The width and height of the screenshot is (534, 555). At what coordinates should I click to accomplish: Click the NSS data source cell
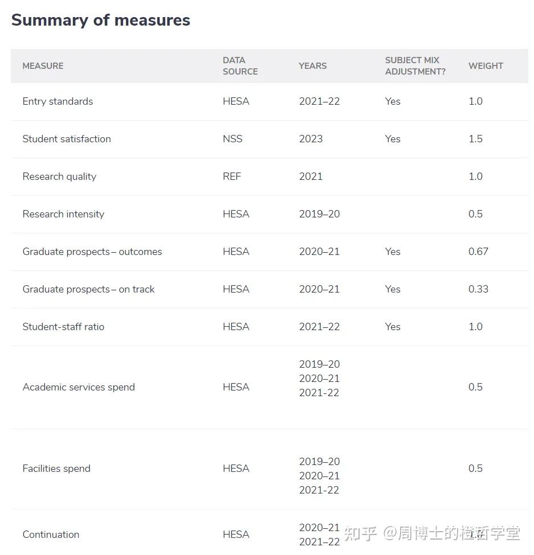233,139
